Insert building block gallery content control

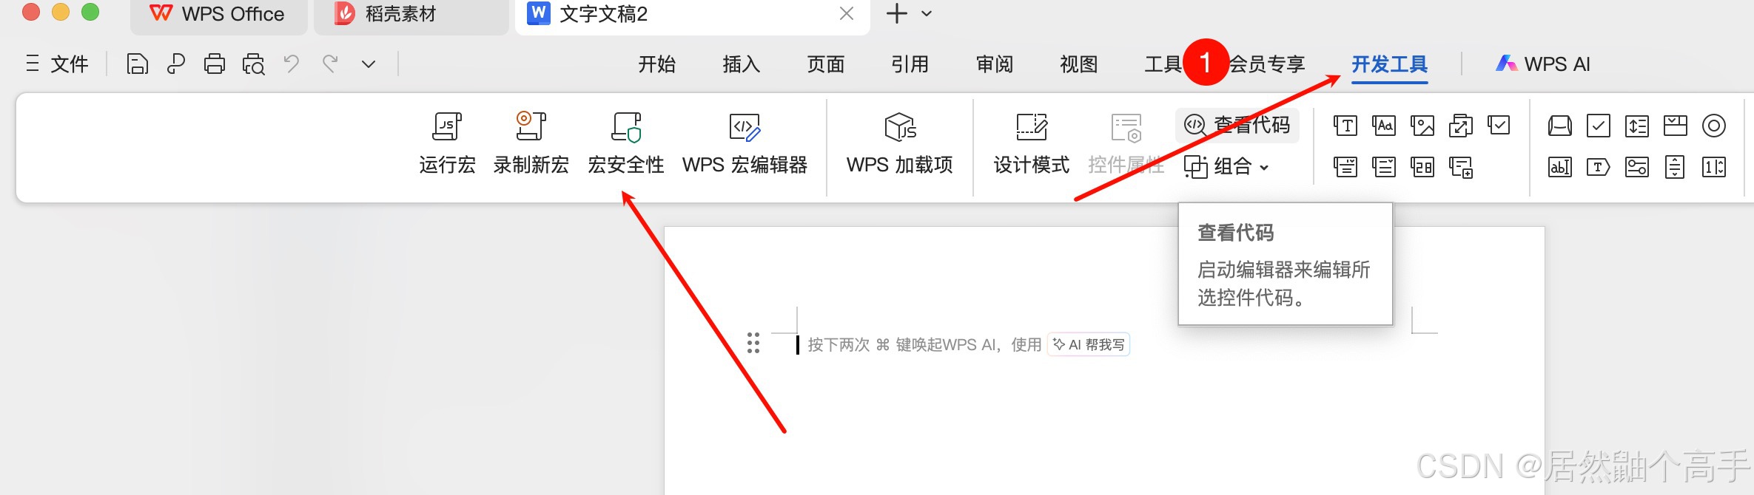click(x=1461, y=126)
